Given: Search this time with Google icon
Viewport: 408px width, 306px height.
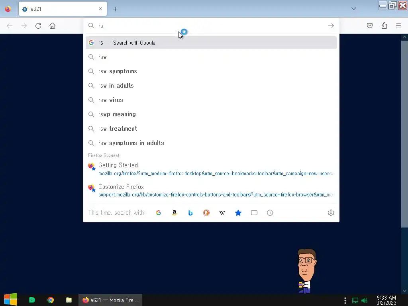Looking at the screenshot, I should [159, 213].
